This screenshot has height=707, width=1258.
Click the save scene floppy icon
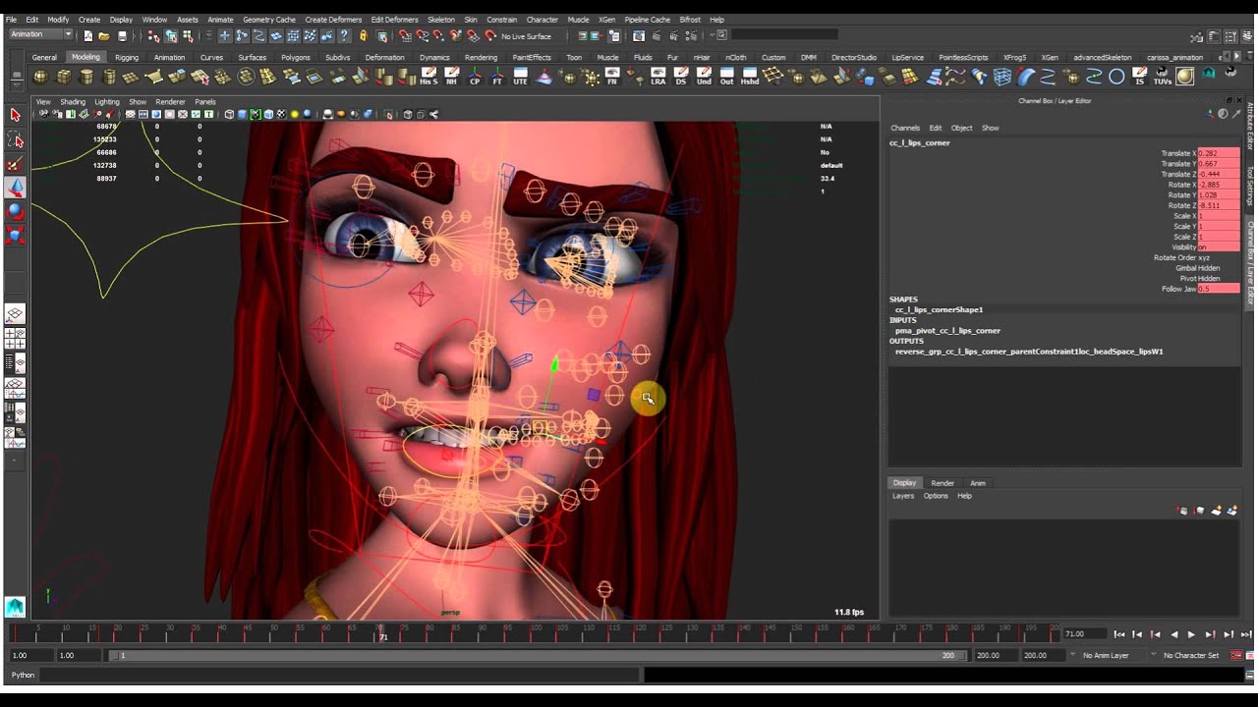click(122, 36)
